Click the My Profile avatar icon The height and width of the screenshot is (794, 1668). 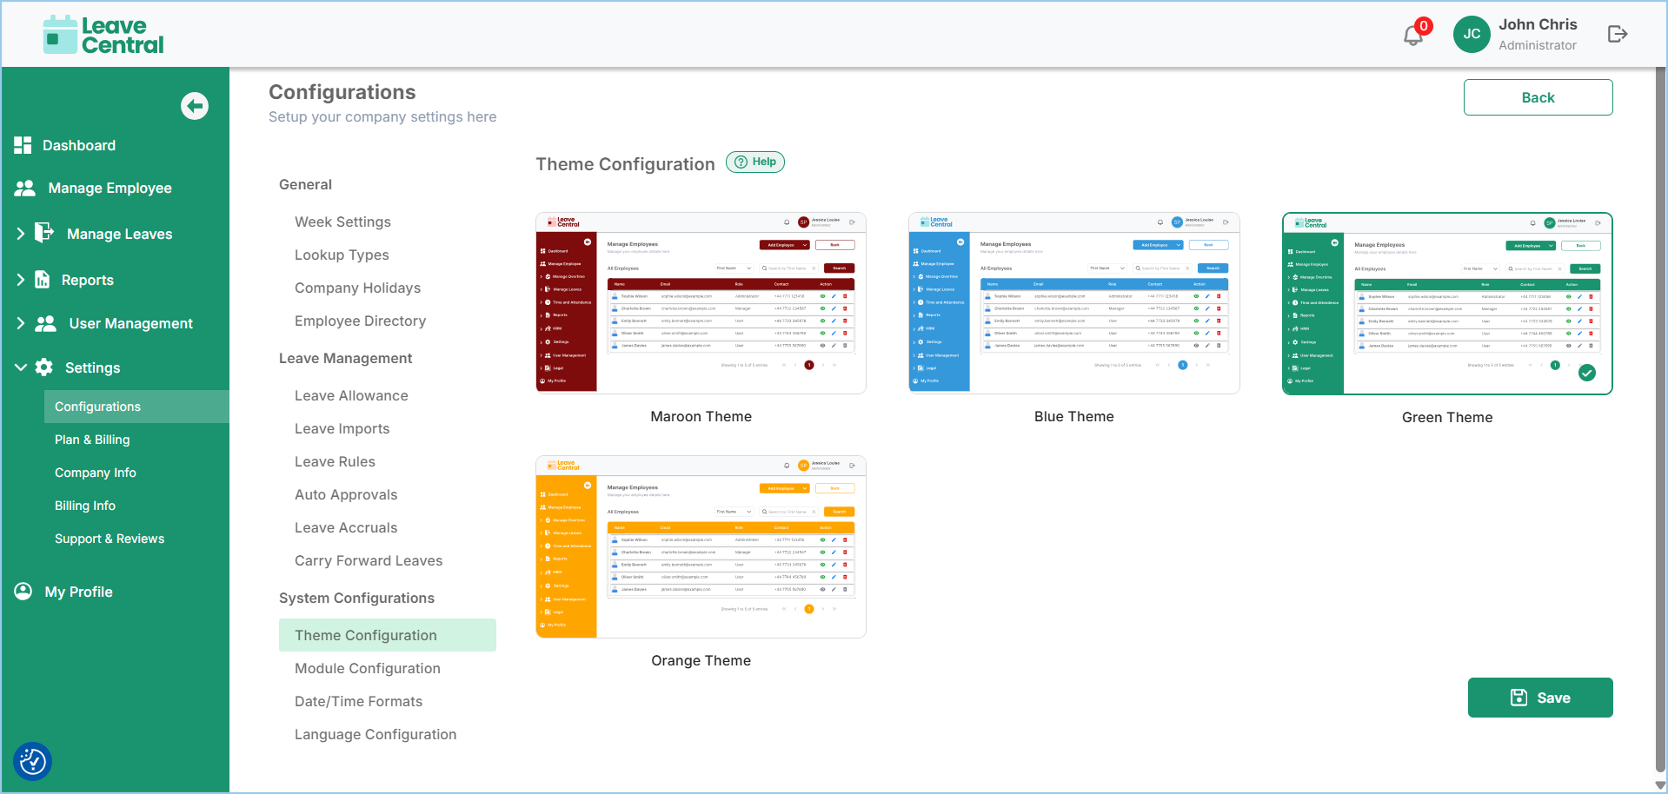click(23, 592)
